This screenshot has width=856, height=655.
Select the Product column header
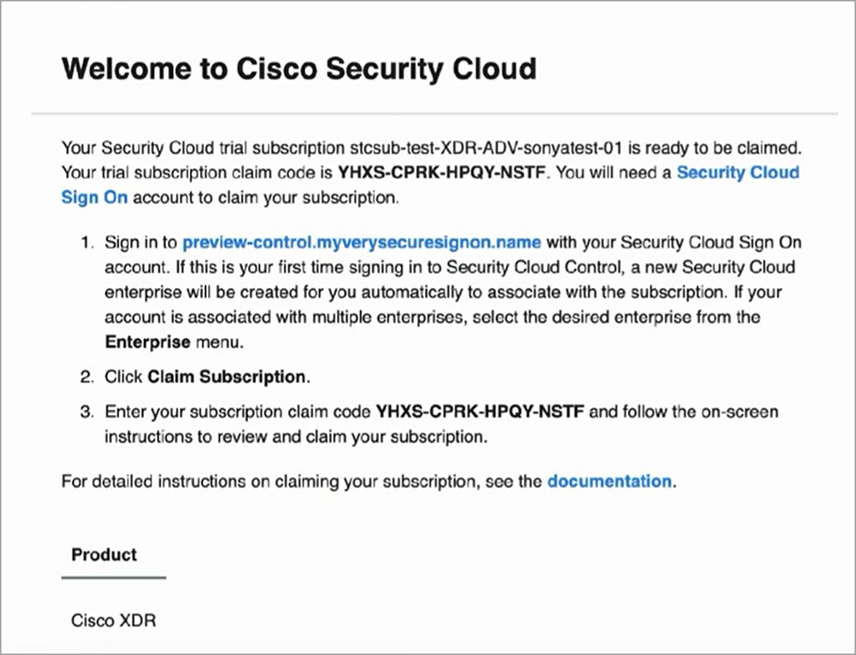[104, 555]
